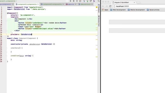Close the component1.component.ts tab
The image size is (165, 93).
38,4
